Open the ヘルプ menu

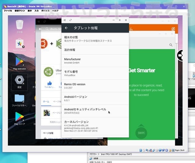55,11
